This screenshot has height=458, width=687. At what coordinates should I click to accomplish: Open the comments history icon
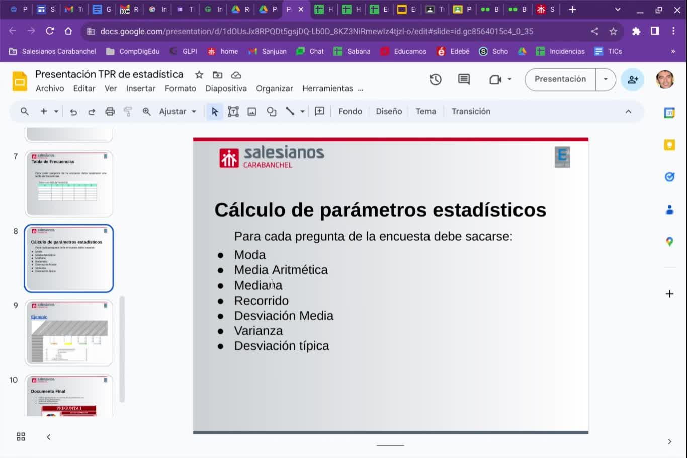(x=464, y=79)
